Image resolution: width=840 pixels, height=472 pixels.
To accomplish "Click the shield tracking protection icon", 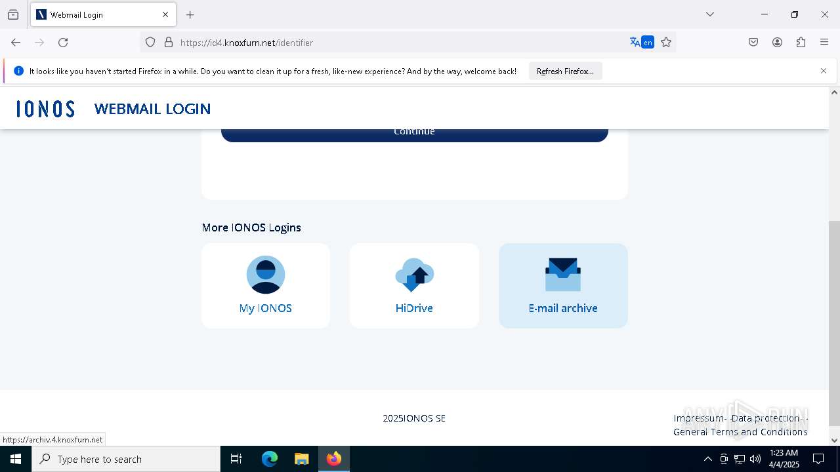I will coord(150,43).
